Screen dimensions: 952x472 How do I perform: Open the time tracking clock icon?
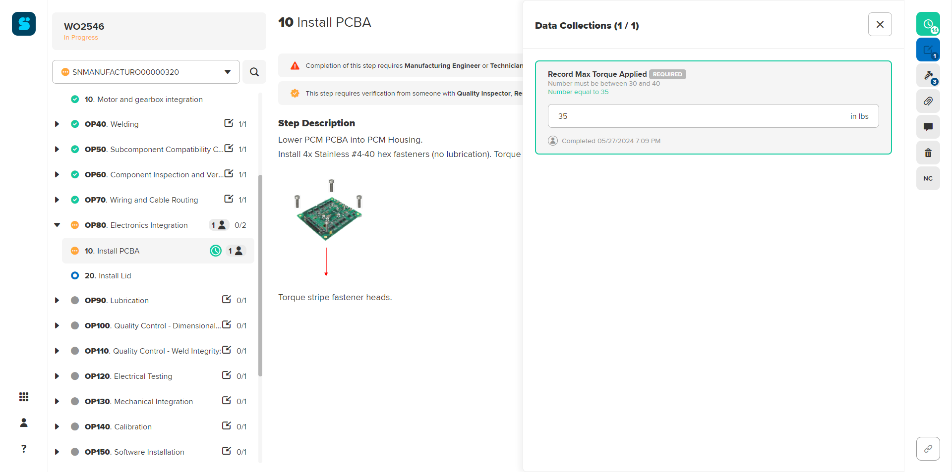(x=928, y=24)
